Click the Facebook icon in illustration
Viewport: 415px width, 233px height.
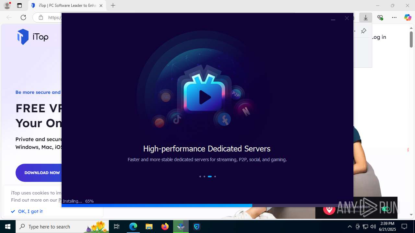[224, 120]
